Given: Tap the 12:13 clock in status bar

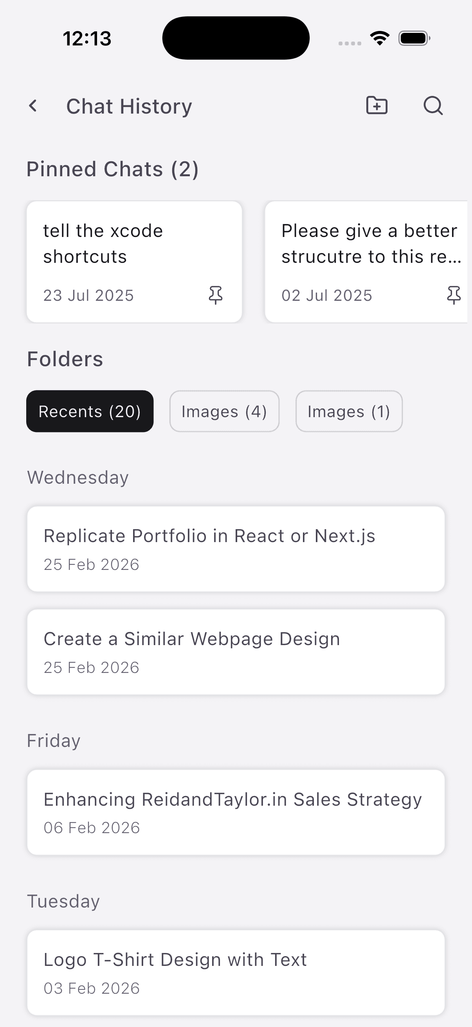Looking at the screenshot, I should (x=87, y=39).
